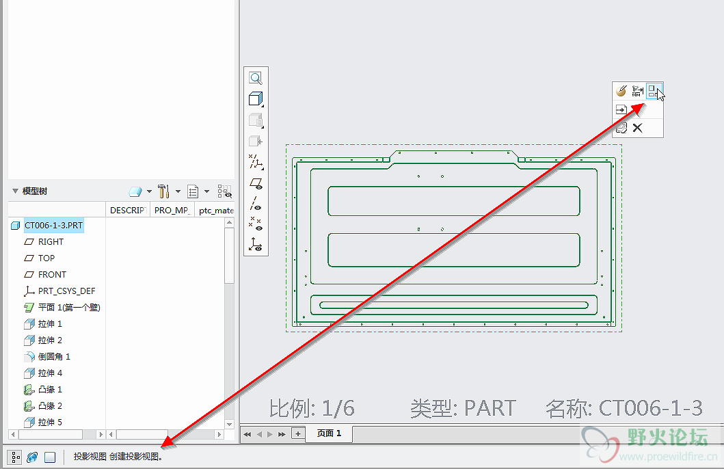Click the 名称: CT006-1-3 label

tap(624, 409)
